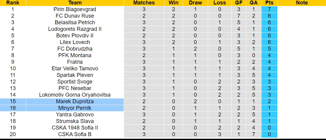The image size is (326, 140).
Task: Select Ludogorets Razgrad II in the table
Action: point(75,29)
